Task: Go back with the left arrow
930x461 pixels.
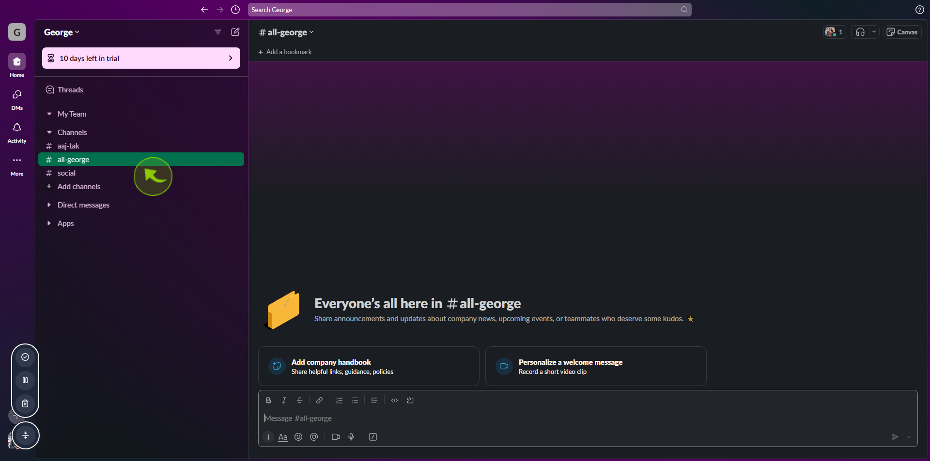Action: pos(204,10)
